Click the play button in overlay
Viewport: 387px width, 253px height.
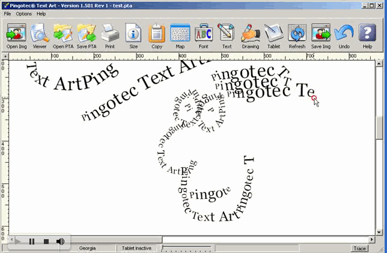click(17, 242)
